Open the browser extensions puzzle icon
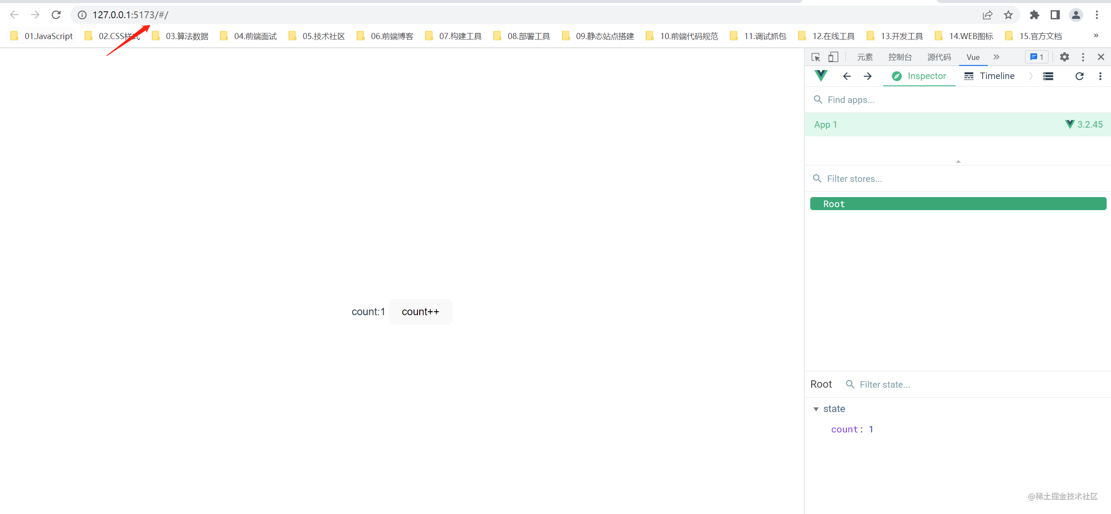1111x514 pixels. click(x=1034, y=15)
